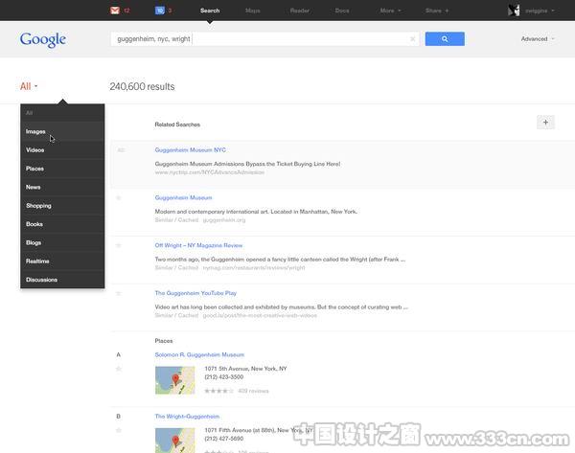This screenshot has width=575, height=453.
Task: Click into the search input field
Action: 264,39
